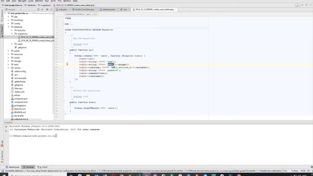Open the NativeScript tool window tab
313x176 pixels.
[13, 167]
